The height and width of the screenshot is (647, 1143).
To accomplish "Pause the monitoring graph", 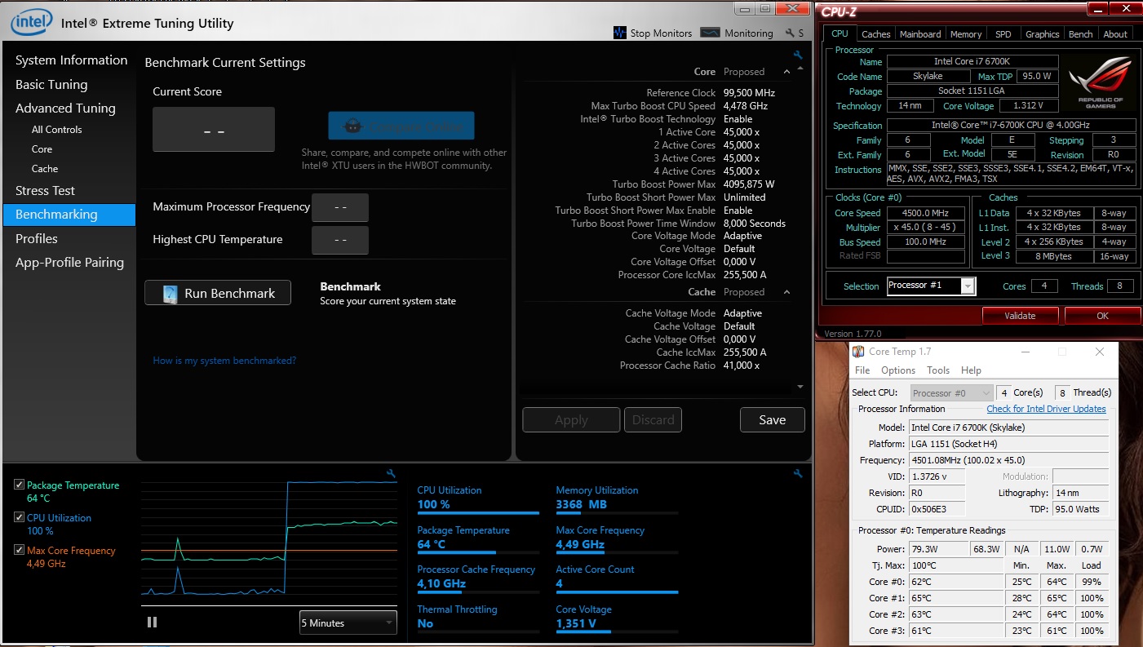I will [152, 622].
